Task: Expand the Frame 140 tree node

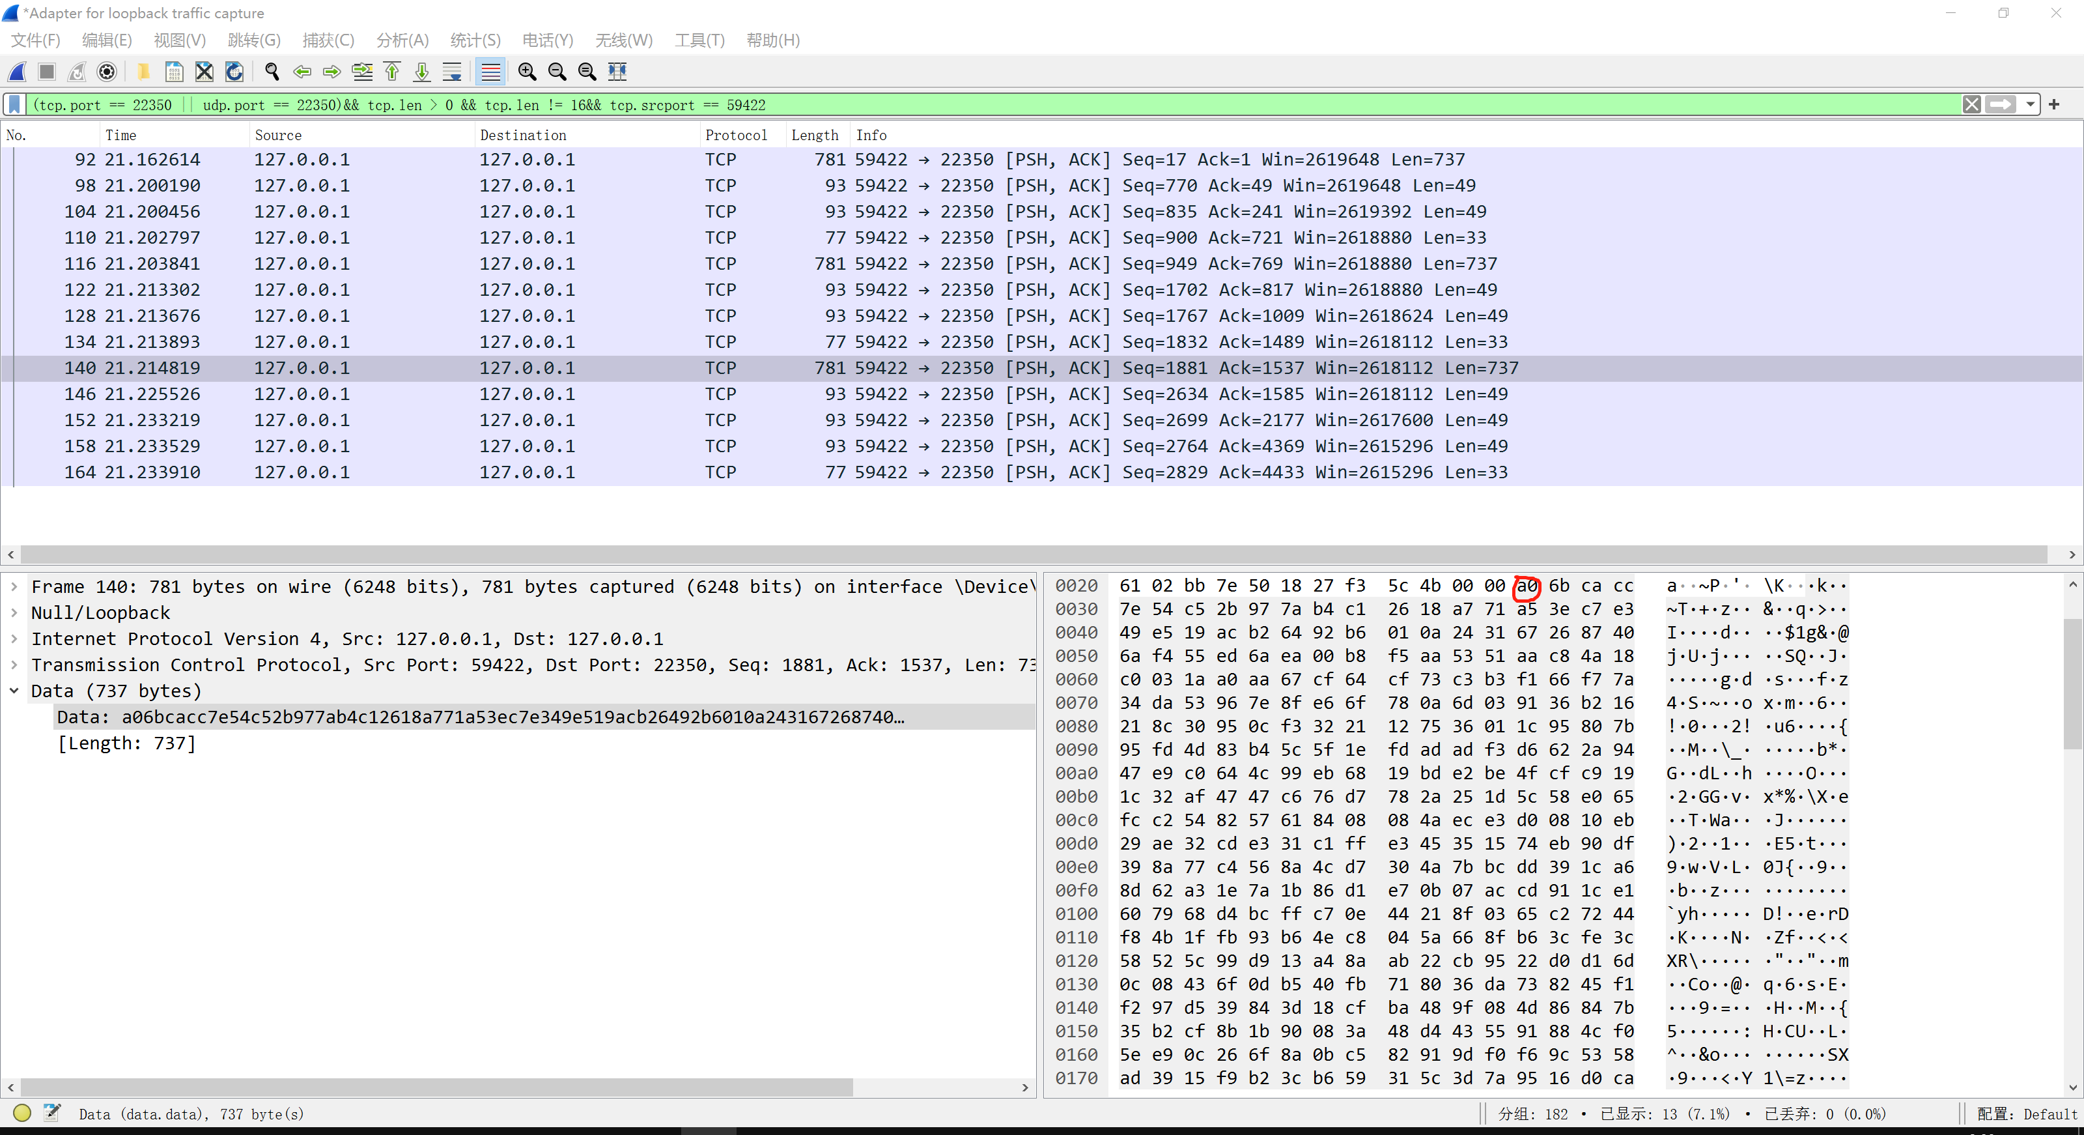Action: (14, 587)
